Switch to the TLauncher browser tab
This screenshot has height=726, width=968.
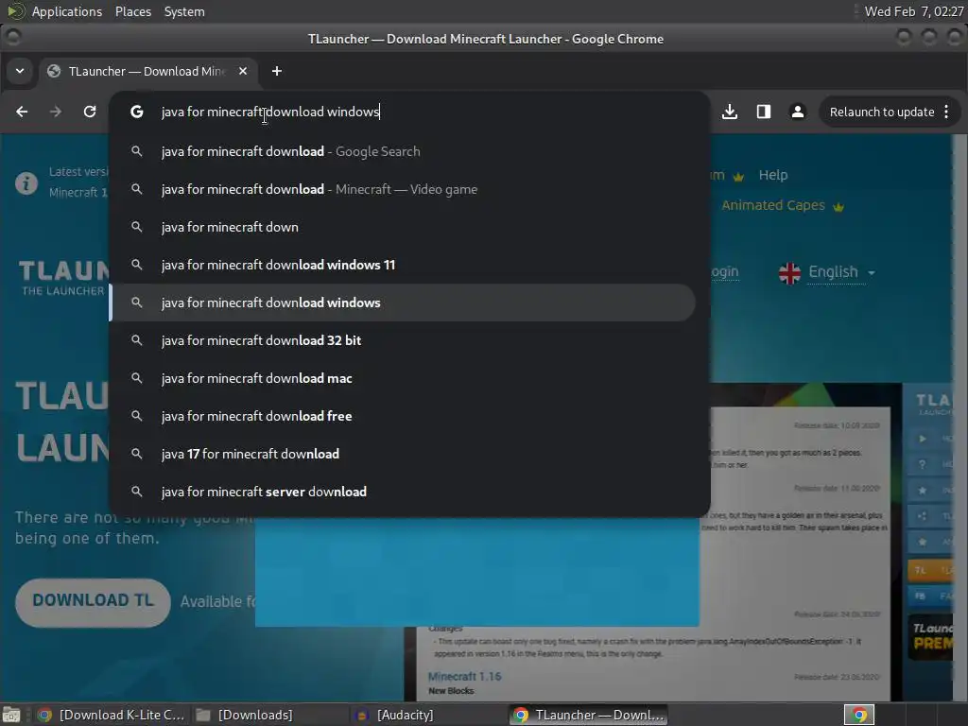148,71
